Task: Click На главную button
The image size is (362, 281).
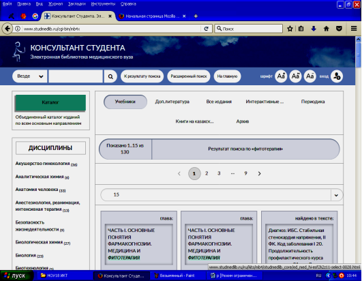Action: (x=227, y=76)
